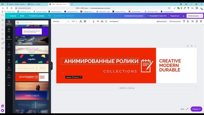Click the www.canva.com address field
This screenshot has width=204, height=115.
point(24,8)
